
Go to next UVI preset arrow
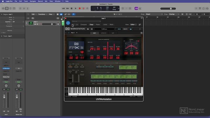(115, 29)
